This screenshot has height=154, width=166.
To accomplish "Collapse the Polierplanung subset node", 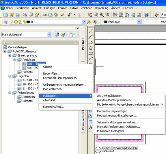I will click(x=10, y=93).
